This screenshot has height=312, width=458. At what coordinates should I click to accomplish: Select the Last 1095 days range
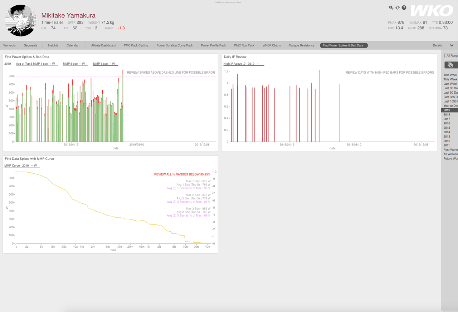click(450, 101)
